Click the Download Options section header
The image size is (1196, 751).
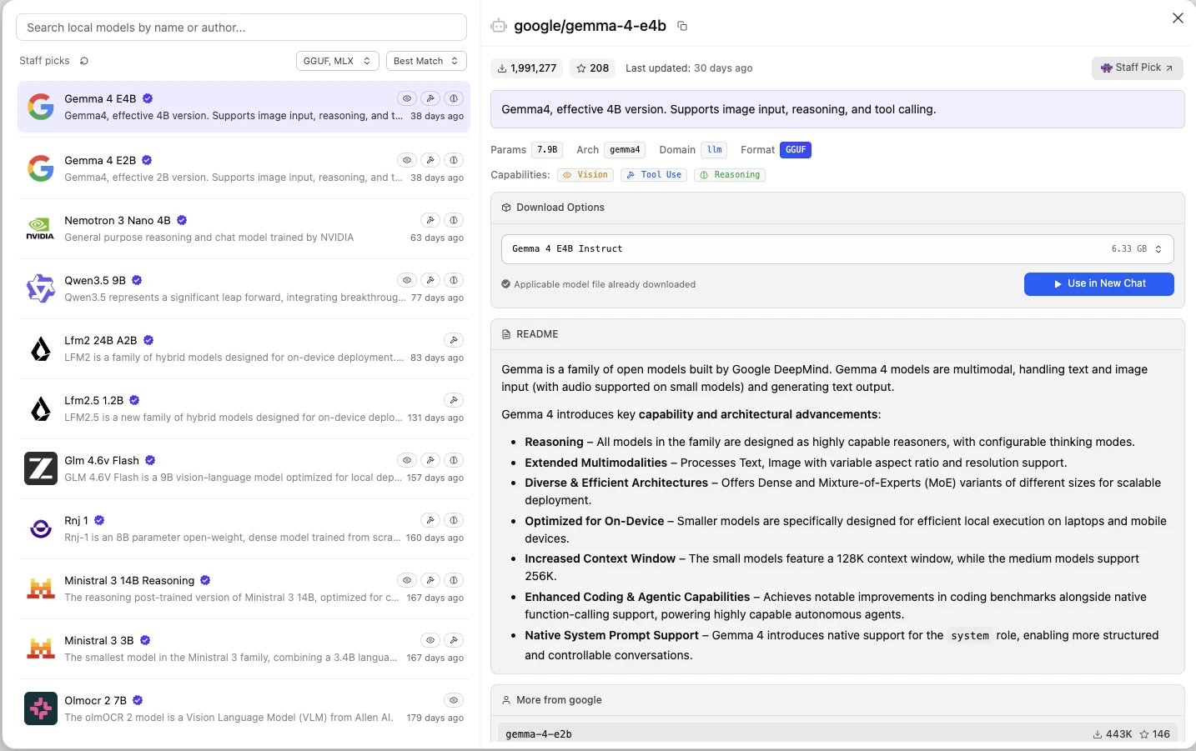(x=837, y=208)
